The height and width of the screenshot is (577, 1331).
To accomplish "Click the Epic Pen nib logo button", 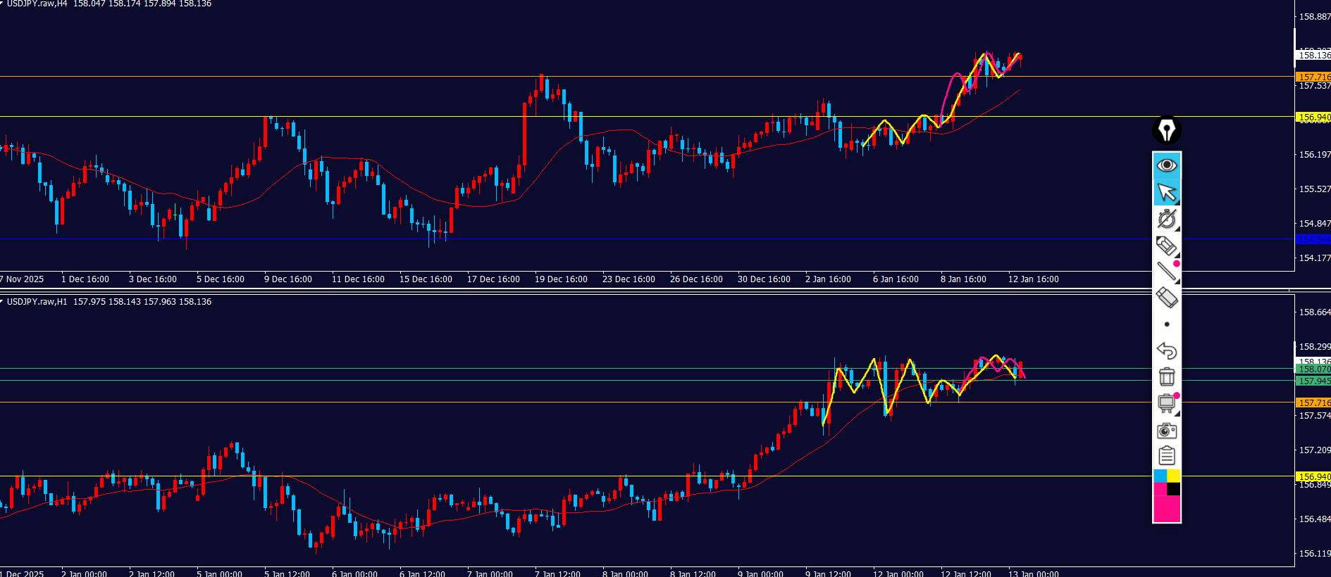I will 1167,130.
